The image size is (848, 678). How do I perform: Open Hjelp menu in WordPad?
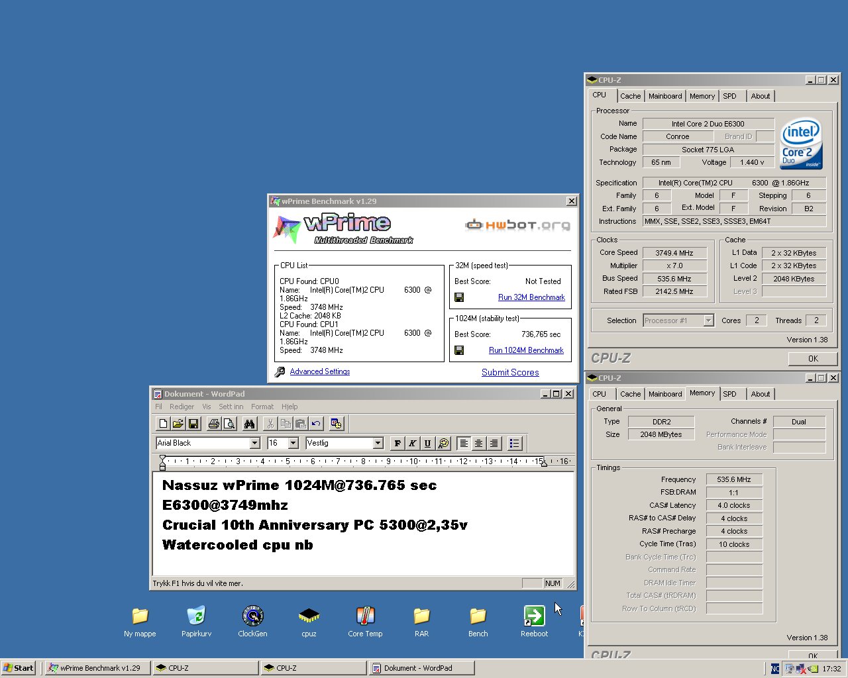coord(290,407)
